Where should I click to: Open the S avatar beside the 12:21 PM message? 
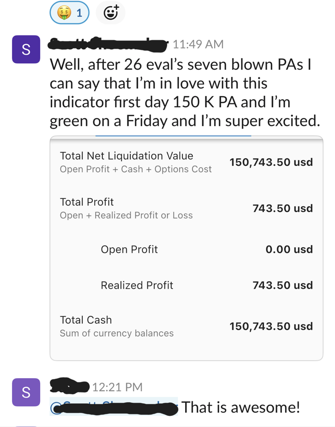click(26, 392)
